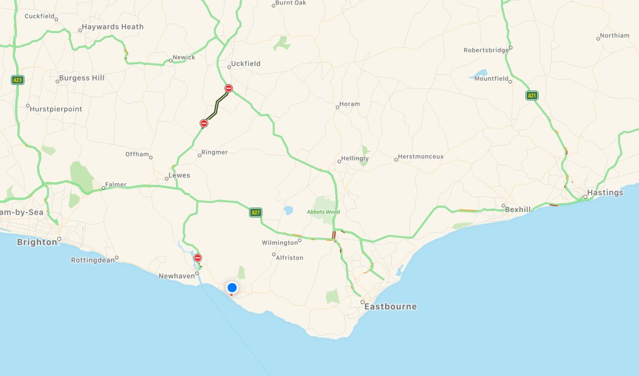Select the Uckfield town label
The image size is (639, 376).
click(246, 64)
